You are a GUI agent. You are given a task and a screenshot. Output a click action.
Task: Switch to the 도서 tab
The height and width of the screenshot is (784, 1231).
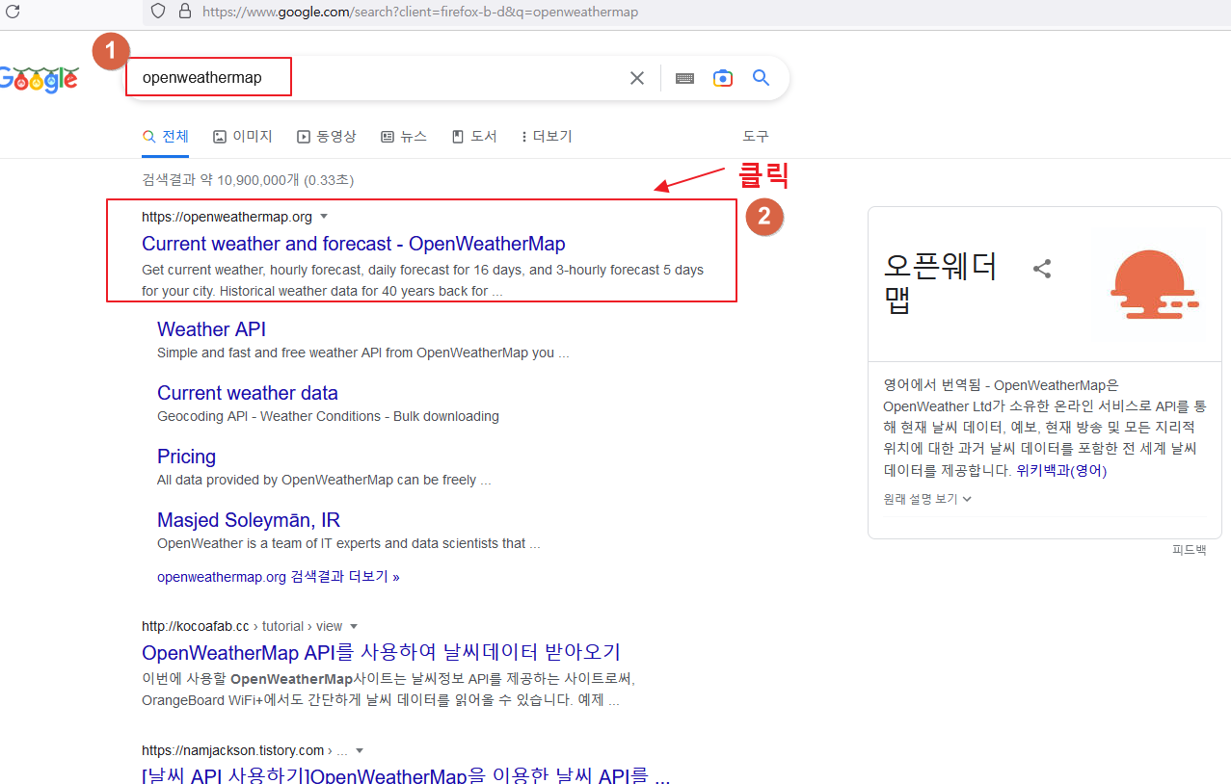point(474,137)
